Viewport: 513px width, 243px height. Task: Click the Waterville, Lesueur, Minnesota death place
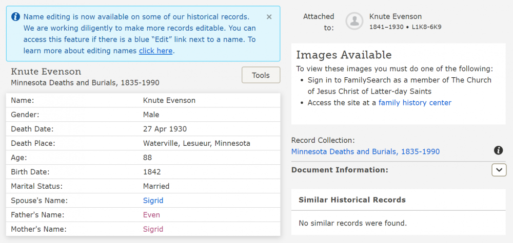pyautogui.click(x=196, y=143)
